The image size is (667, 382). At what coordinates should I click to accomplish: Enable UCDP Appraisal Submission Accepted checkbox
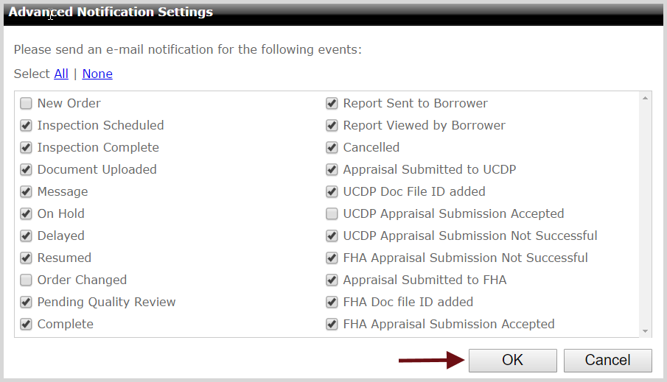(332, 214)
